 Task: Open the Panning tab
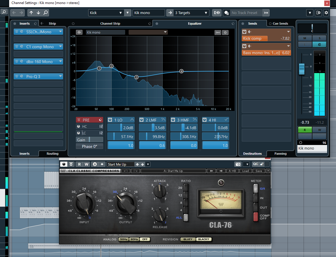tap(280, 154)
